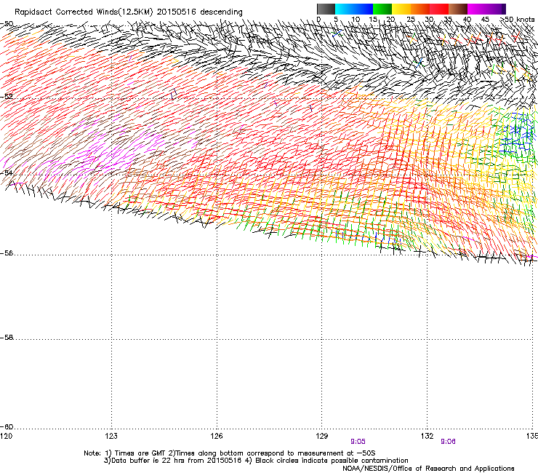Click the purple time stamp '9:05'
The height and width of the screenshot is (473, 538).
pos(358,442)
